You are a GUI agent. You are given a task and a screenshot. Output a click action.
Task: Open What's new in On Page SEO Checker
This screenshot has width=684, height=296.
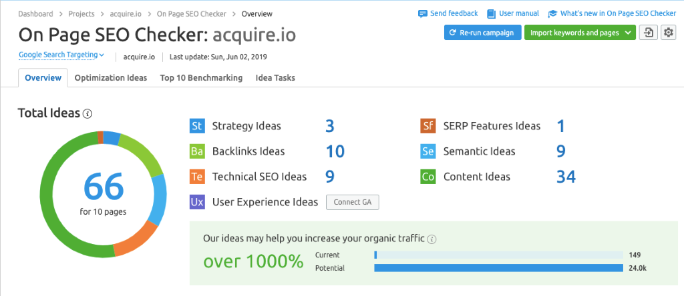coord(618,13)
